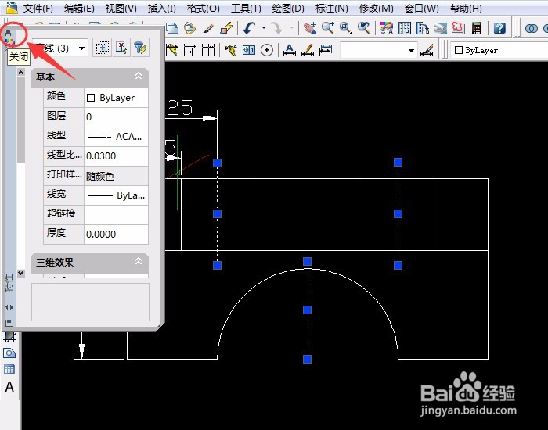Click the 图层 value field showing 0
The image size is (548, 430).
click(x=116, y=117)
